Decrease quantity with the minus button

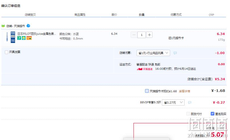pyautogui.click(x=134, y=35)
